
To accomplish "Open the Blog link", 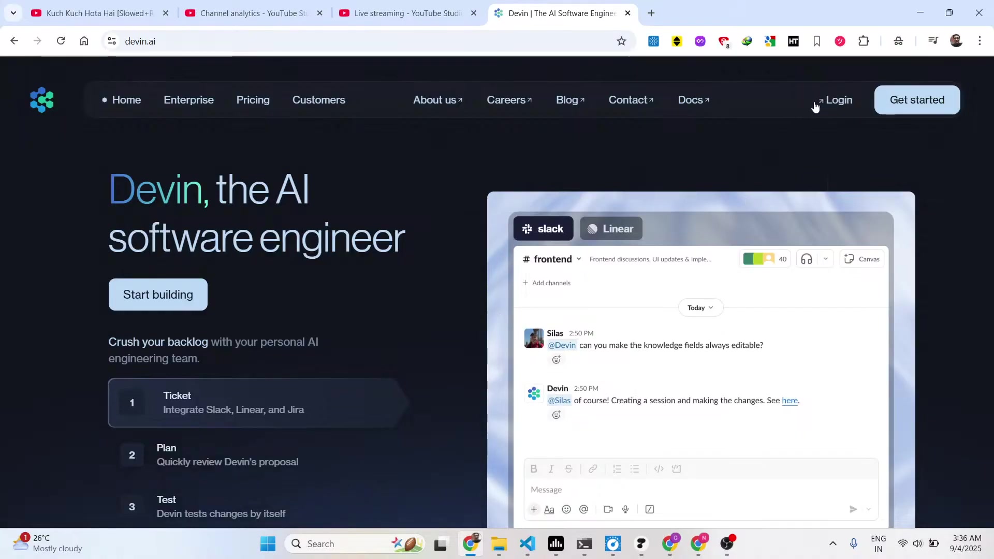I will click(570, 100).
